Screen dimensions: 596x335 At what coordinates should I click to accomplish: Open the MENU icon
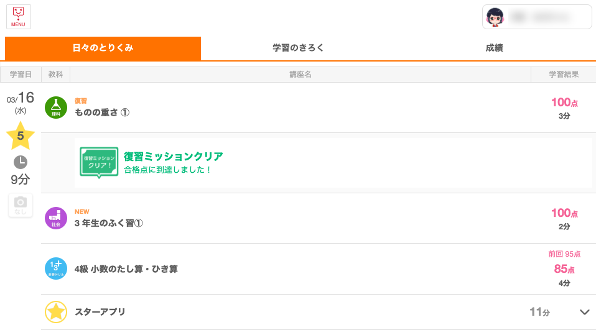(x=19, y=17)
